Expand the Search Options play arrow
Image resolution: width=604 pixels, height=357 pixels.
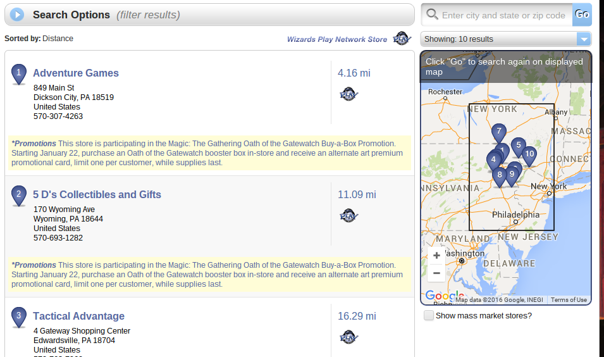[17, 15]
